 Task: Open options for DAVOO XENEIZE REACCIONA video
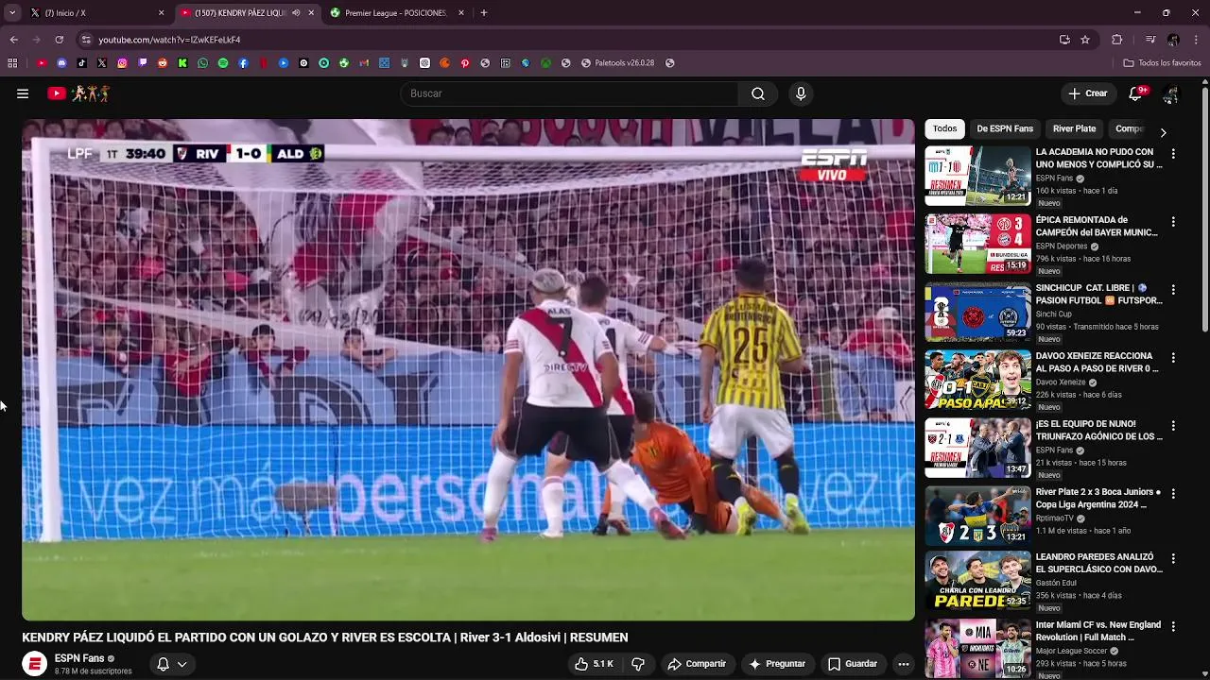click(1173, 358)
